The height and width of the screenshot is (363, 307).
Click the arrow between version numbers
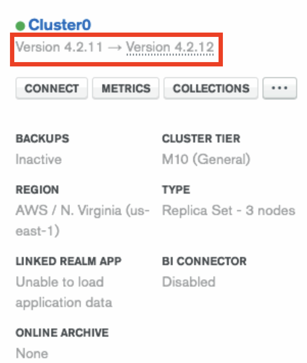coord(114,47)
